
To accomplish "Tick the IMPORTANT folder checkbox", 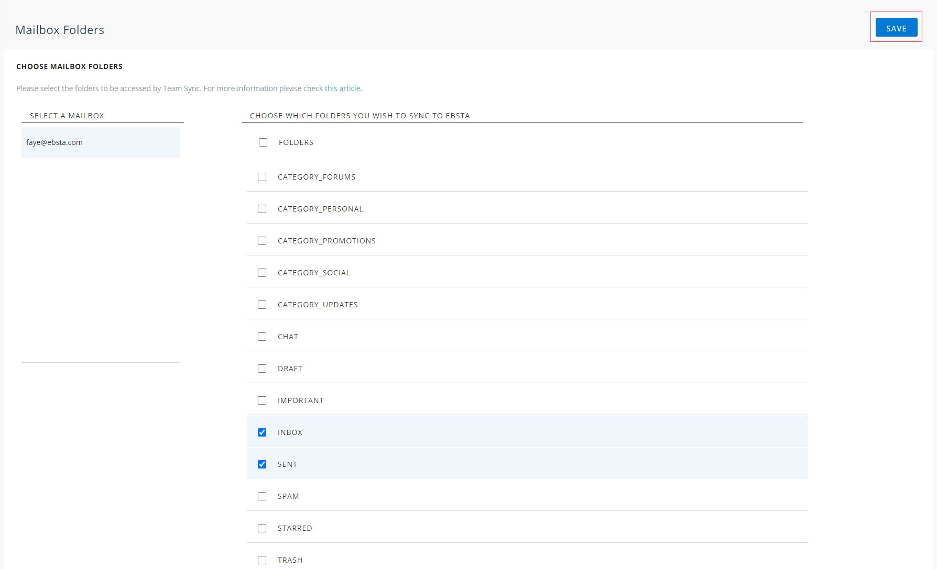I will click(x=262, y=400).
